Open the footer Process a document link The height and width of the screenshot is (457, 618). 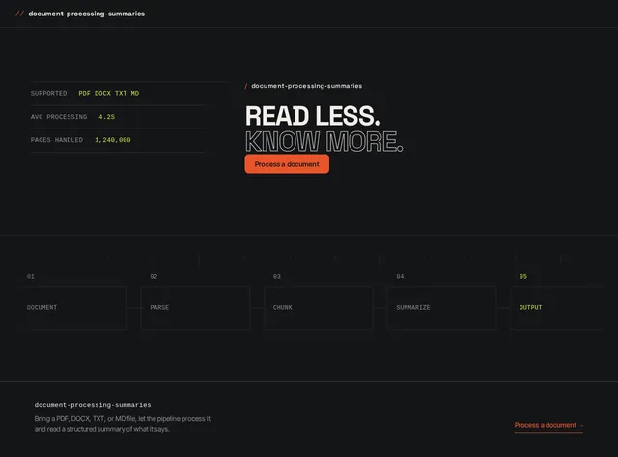548,425
